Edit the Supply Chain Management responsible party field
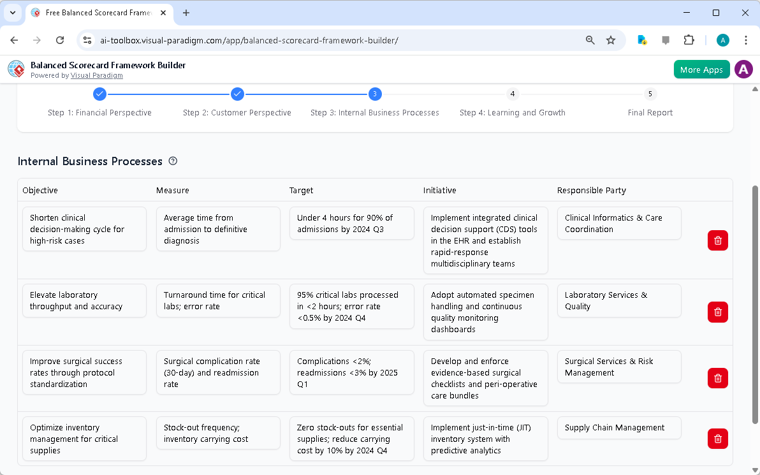The height and width of the screenshot is (475, 760). pyautogui.click(x=619, y=428)
